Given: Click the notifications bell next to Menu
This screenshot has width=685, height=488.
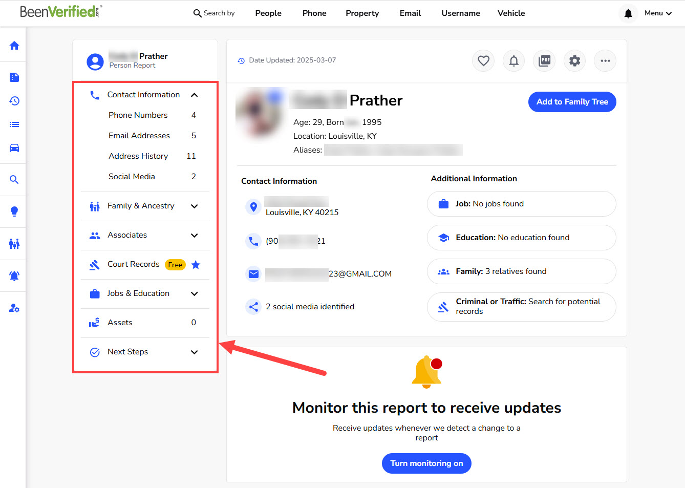Looking at the screenshot, I should [628, 13].
